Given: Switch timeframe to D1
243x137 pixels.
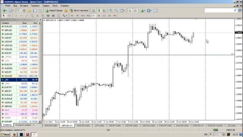Looking at the screenshot, I should point(104,16).
